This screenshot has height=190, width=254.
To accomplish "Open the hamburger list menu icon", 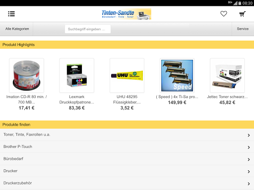I will click(x=11, y=14).
